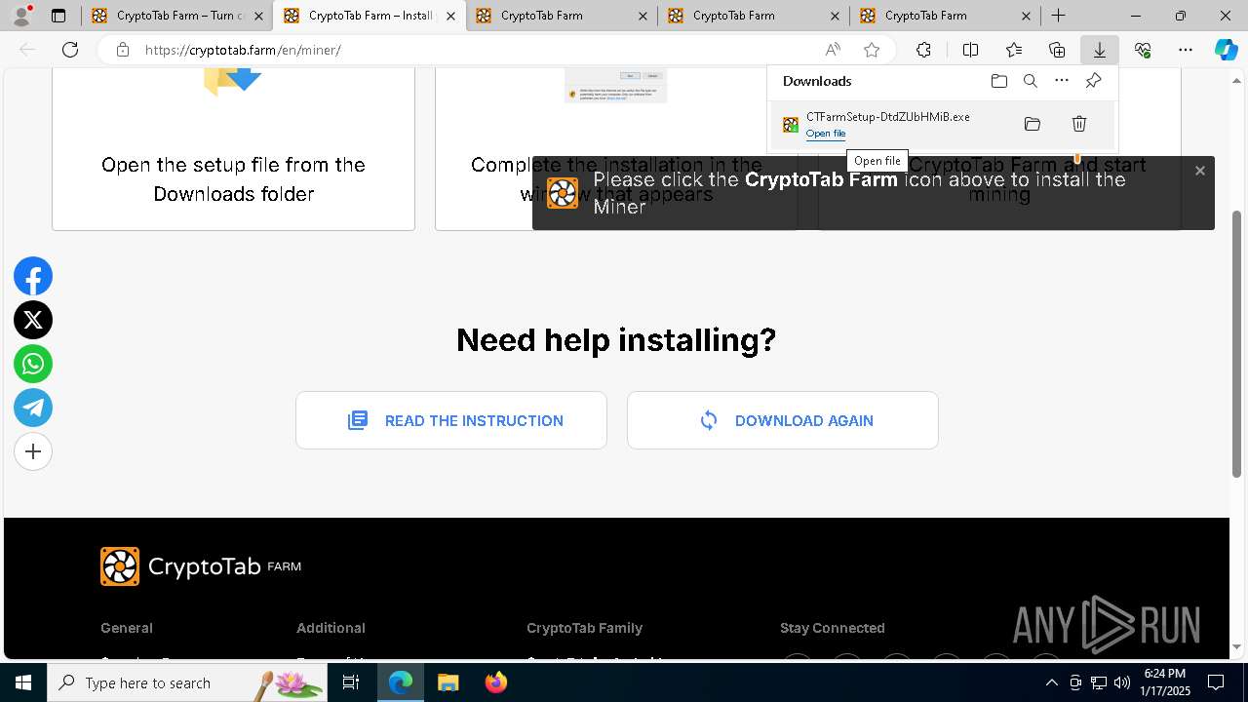Share page on Facebook
The image size is (1248, 702).
point(33,277)
